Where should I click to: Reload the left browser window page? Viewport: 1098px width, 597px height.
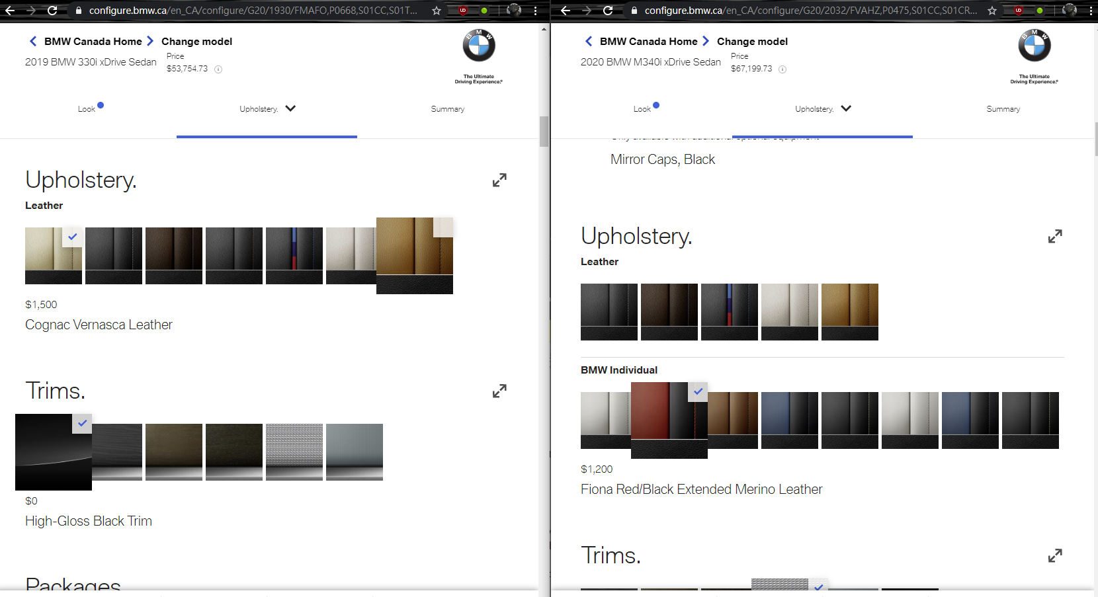point(52,11)
